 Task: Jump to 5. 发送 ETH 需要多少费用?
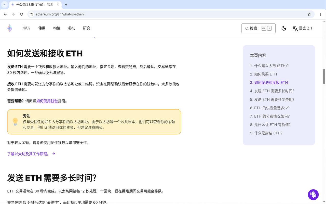click(x=272, y=100)
